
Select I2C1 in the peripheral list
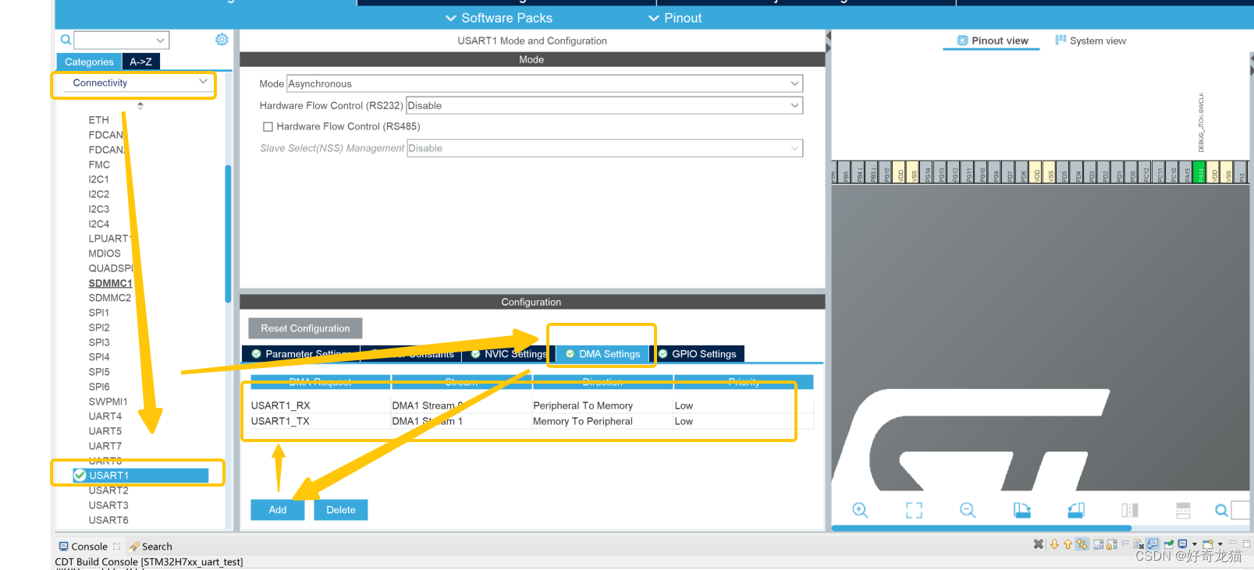(98, 179)
